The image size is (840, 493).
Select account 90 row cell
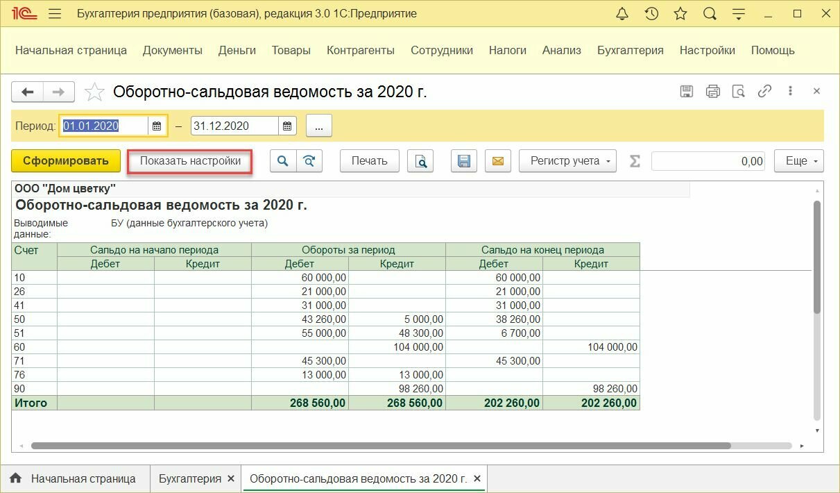point(35,389)
